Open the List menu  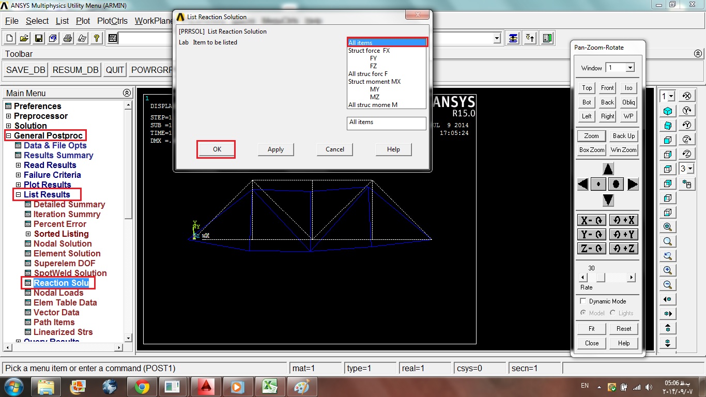point(62,21)
